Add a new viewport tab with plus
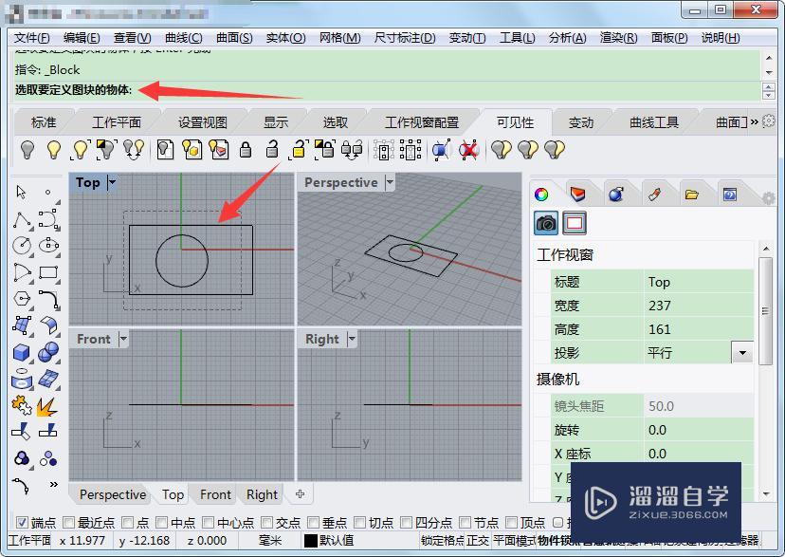Image resolution: width=785 pixels, height=557 pixels. coord(300,494)
